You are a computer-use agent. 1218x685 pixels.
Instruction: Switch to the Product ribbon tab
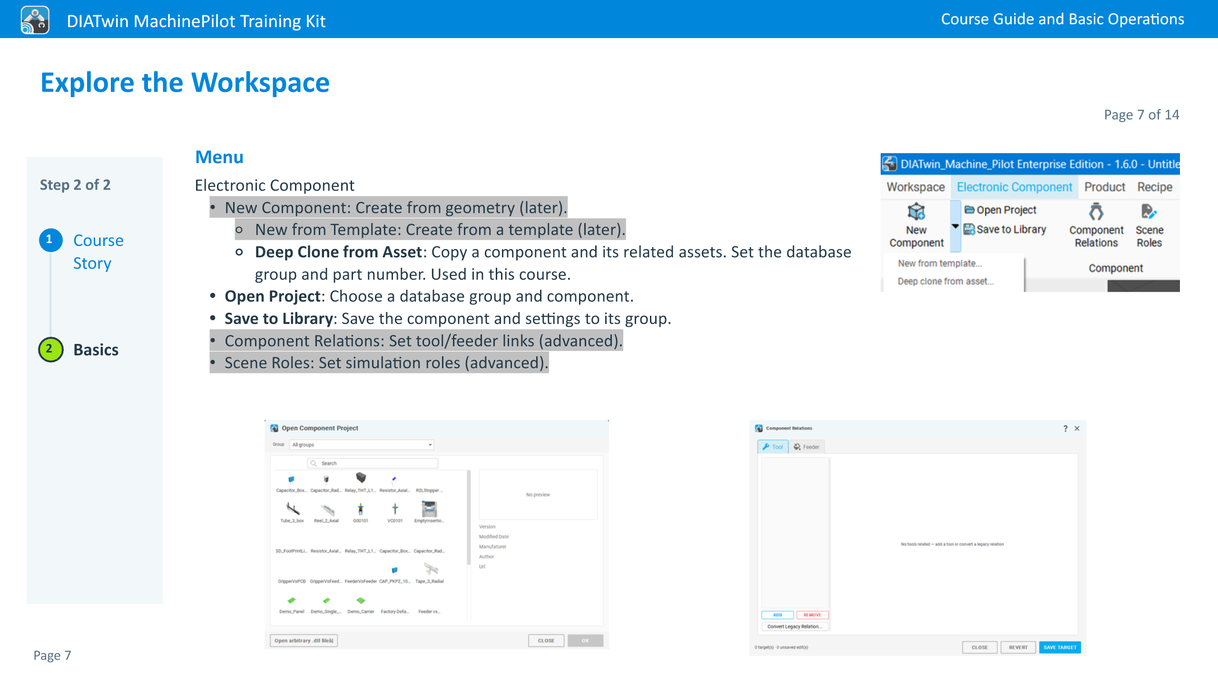click(1104, 187)
